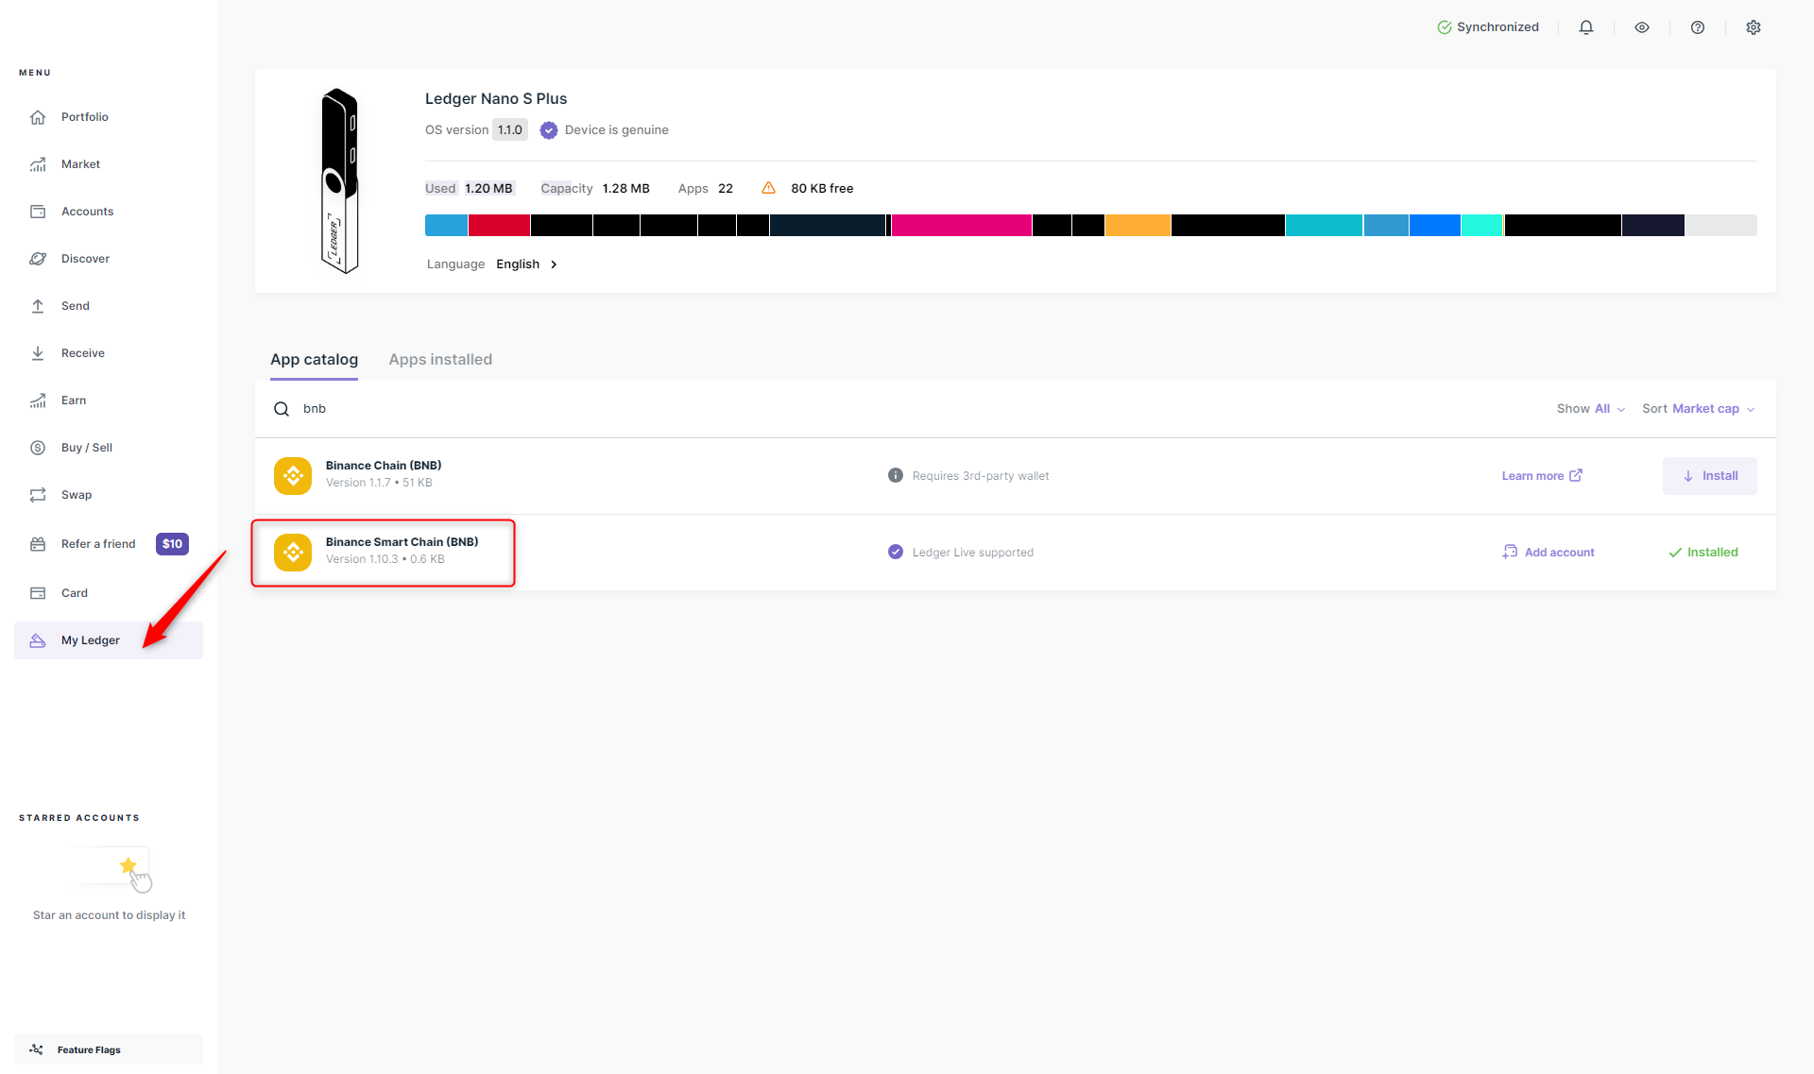Click the OS version 1.1.0 label
The height and width of the screenshot is (1074, 1814).
476,130
